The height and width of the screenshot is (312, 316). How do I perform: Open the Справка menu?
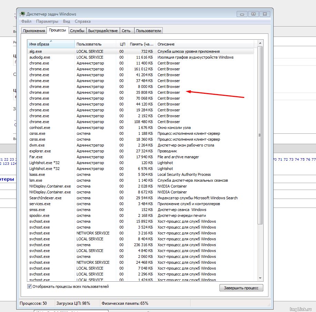(x=83, y=21)
